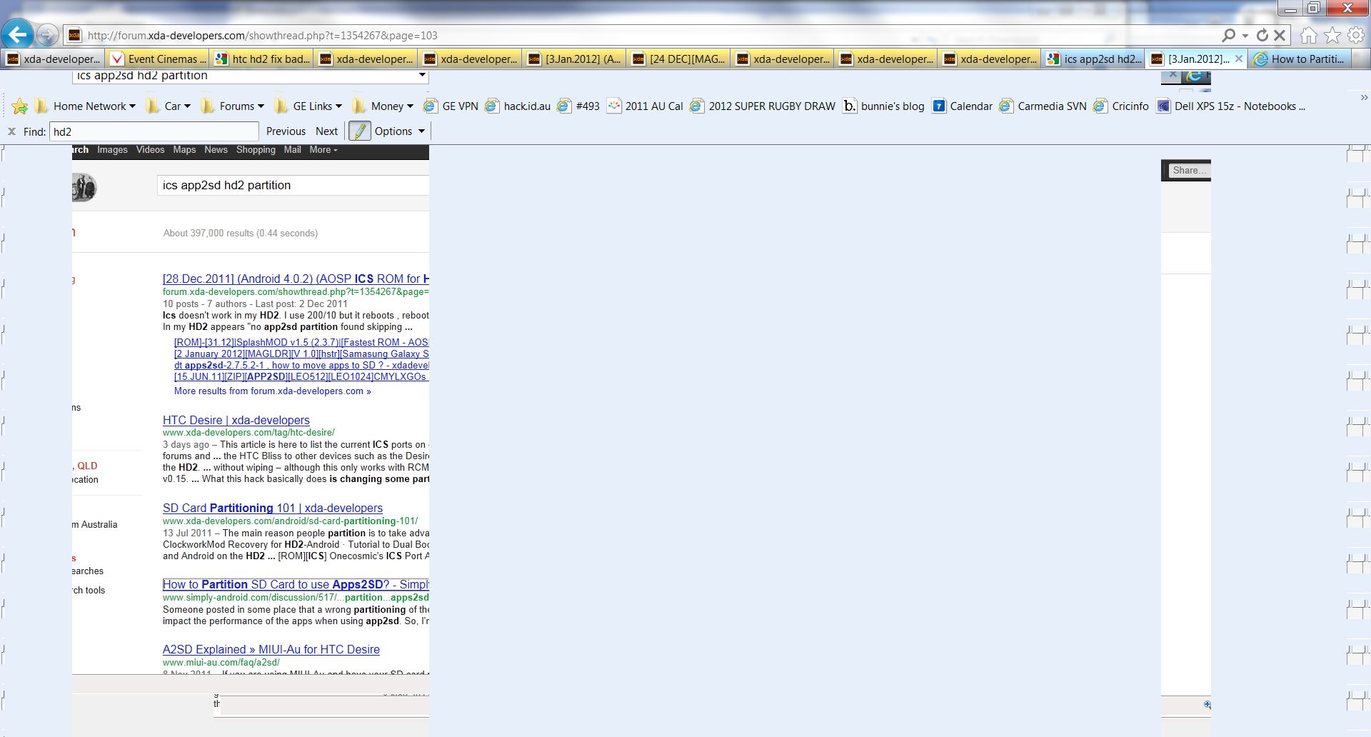Open the GE VPN favorite
This screenshot has height=737, width=1371.
point(451,106)
